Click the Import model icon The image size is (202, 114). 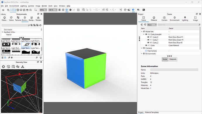[8, 10]
